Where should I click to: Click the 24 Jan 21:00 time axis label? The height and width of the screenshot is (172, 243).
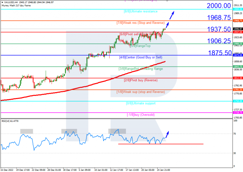tap(163, 170)
